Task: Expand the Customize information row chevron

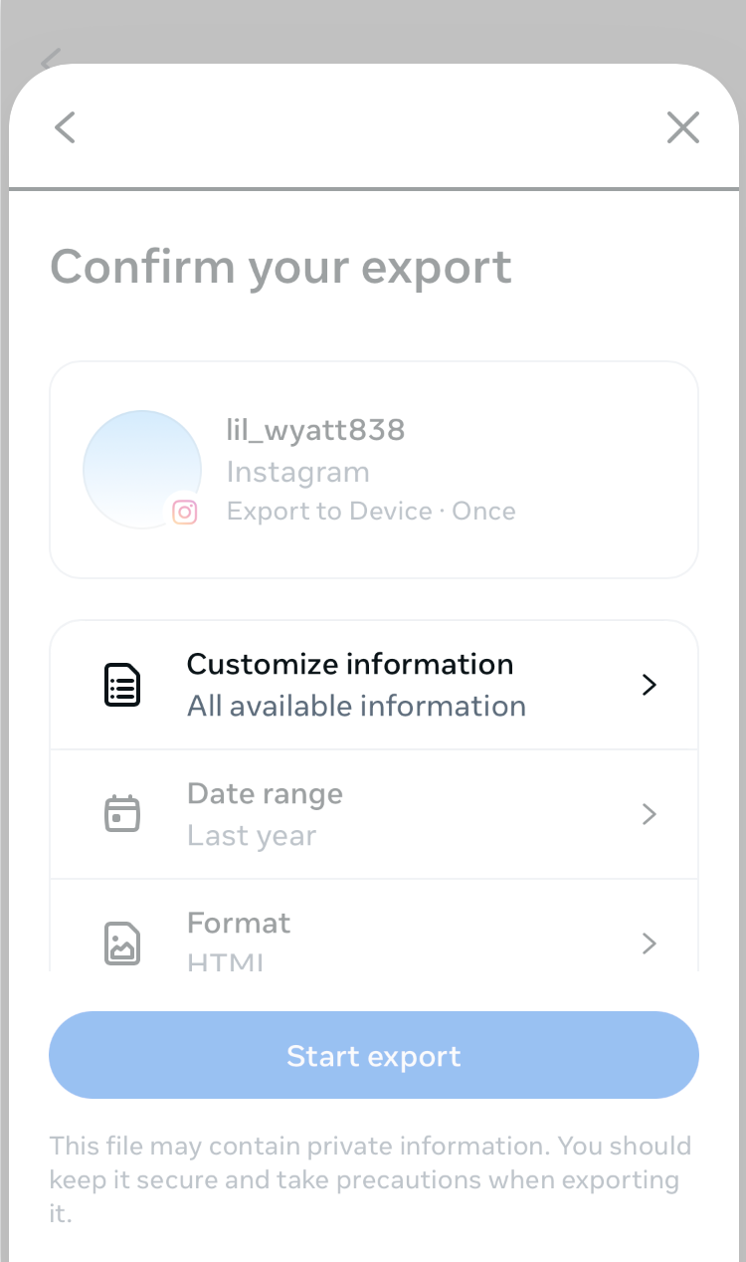Action: (x=649, y=684)
